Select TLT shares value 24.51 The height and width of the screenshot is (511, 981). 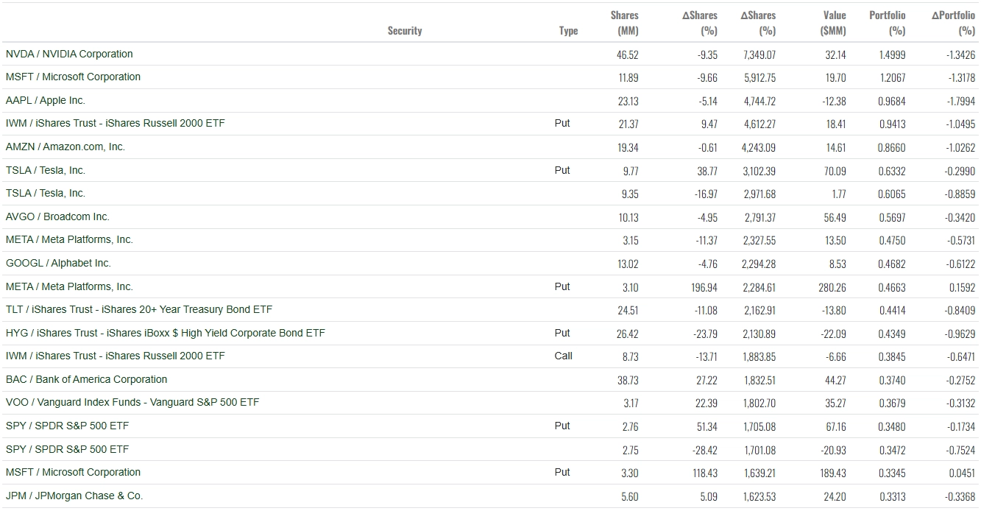click(x=628, y=310)
